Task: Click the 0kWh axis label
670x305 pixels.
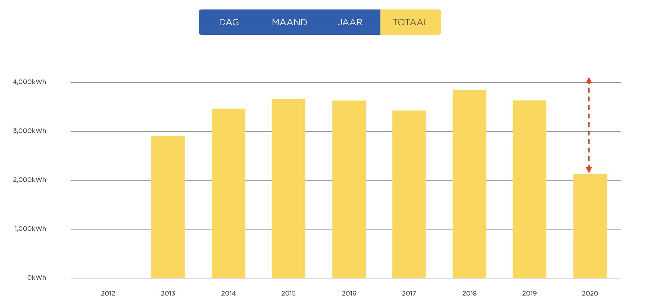Action: pos(37,278)
